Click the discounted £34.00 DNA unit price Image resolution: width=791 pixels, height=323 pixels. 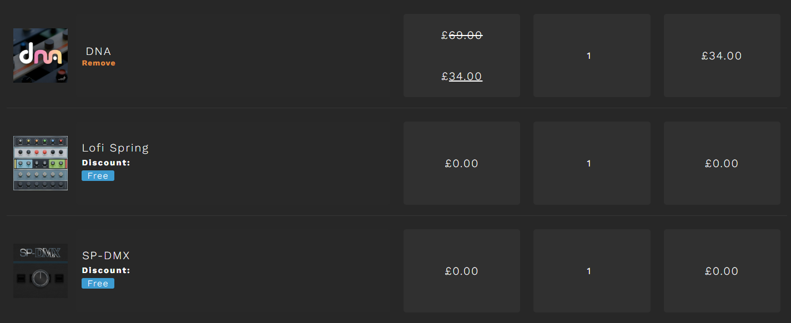coord(462,77)
